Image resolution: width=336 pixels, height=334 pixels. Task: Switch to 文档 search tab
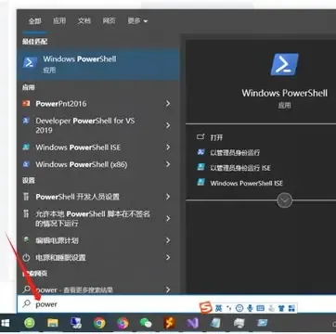84,21
